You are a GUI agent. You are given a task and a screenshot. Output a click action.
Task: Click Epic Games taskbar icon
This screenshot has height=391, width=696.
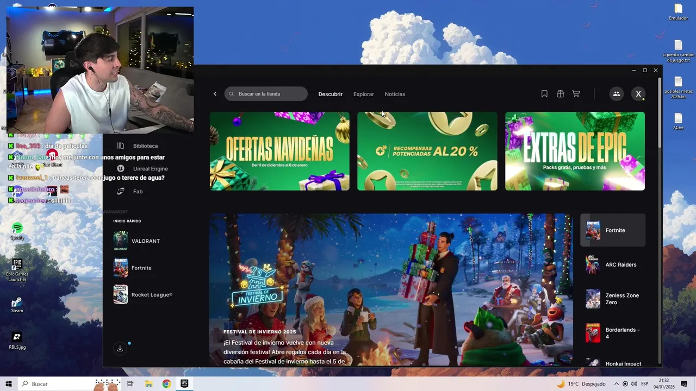tap(184, 384)
